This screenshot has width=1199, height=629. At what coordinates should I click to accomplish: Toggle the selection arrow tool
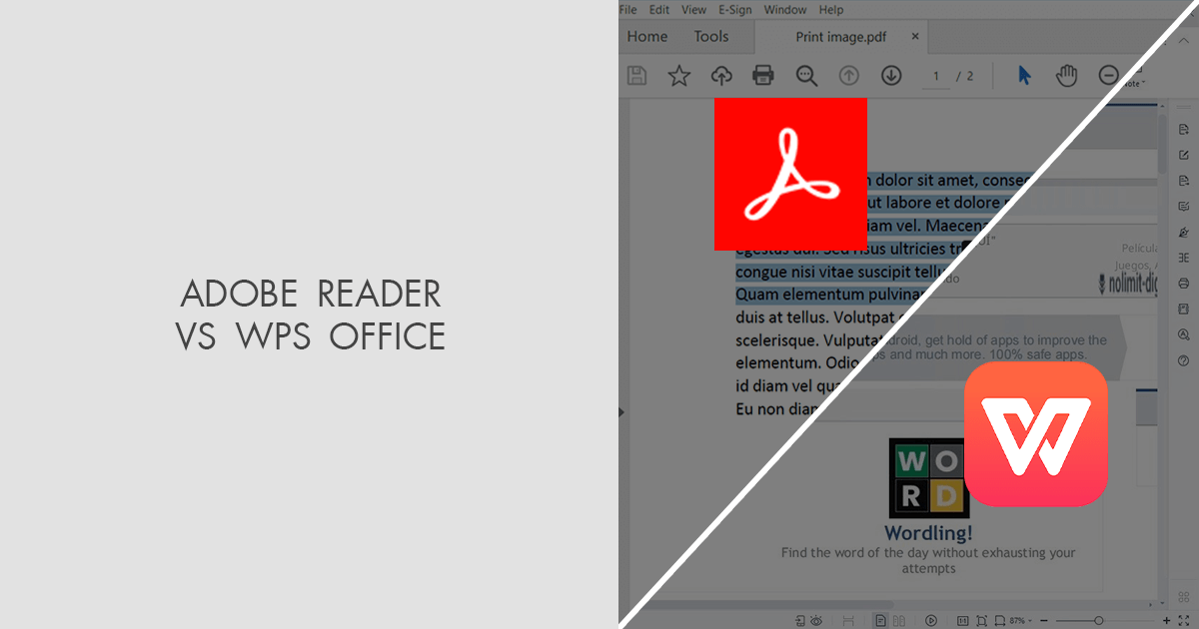click(x=1024, y=75)
